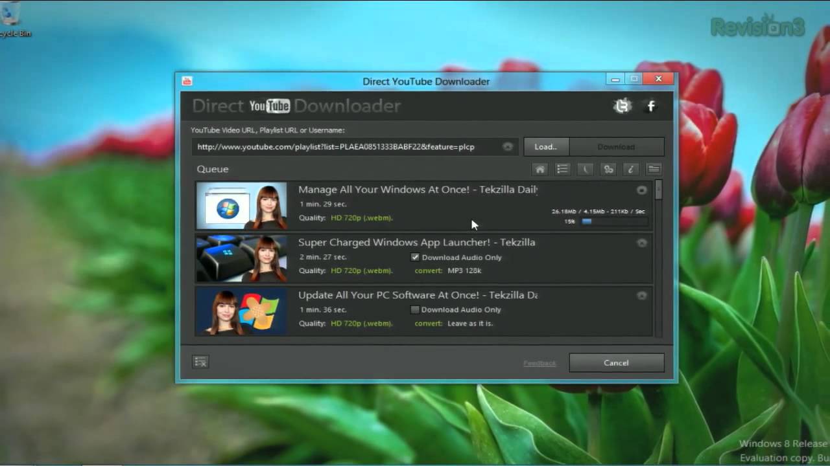Minimize the Direct YouTube Downloader window
830x466 pixels.
(615, 79)
